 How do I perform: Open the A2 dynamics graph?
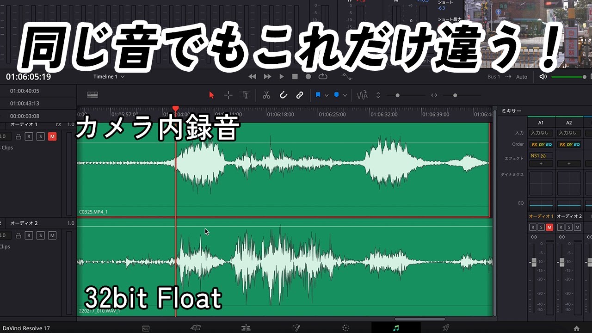click(x=569, y=183)
